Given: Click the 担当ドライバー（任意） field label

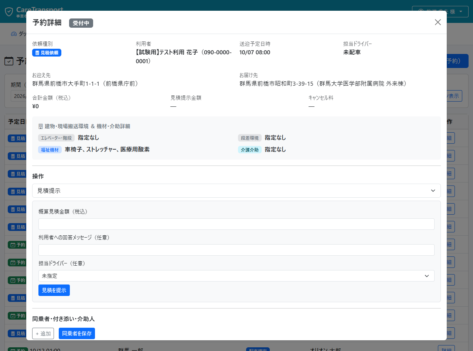Looking at the screenshot, I should pyautogui.click(x=62, y=263).
